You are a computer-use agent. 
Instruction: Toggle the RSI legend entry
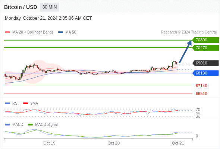[x=12, y=103]
